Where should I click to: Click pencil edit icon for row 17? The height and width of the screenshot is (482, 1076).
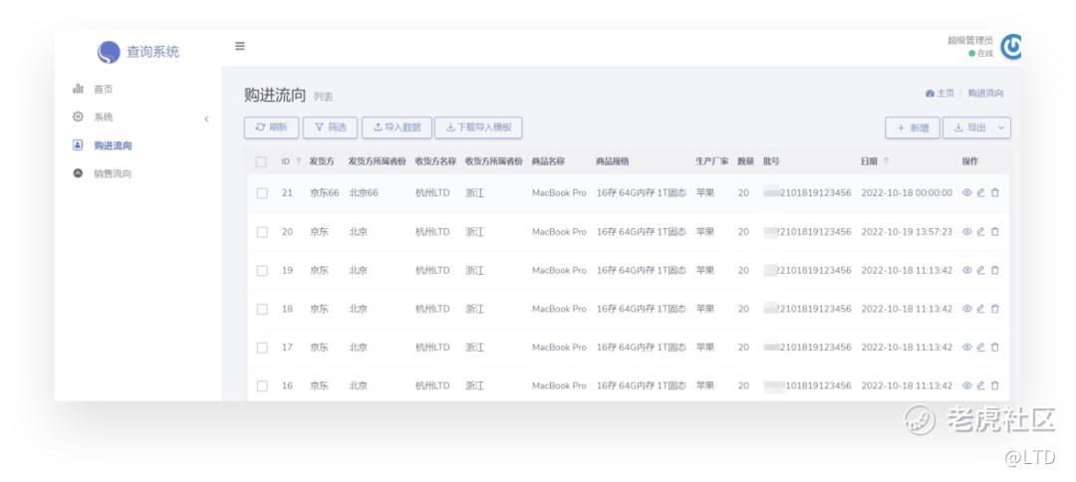point(980,348)
